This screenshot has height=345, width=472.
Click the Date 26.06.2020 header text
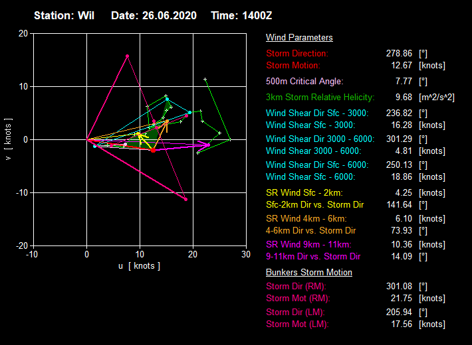(154, 15)
